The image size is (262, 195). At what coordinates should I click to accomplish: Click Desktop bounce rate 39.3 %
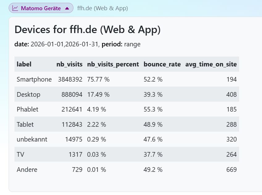point(153,95)
